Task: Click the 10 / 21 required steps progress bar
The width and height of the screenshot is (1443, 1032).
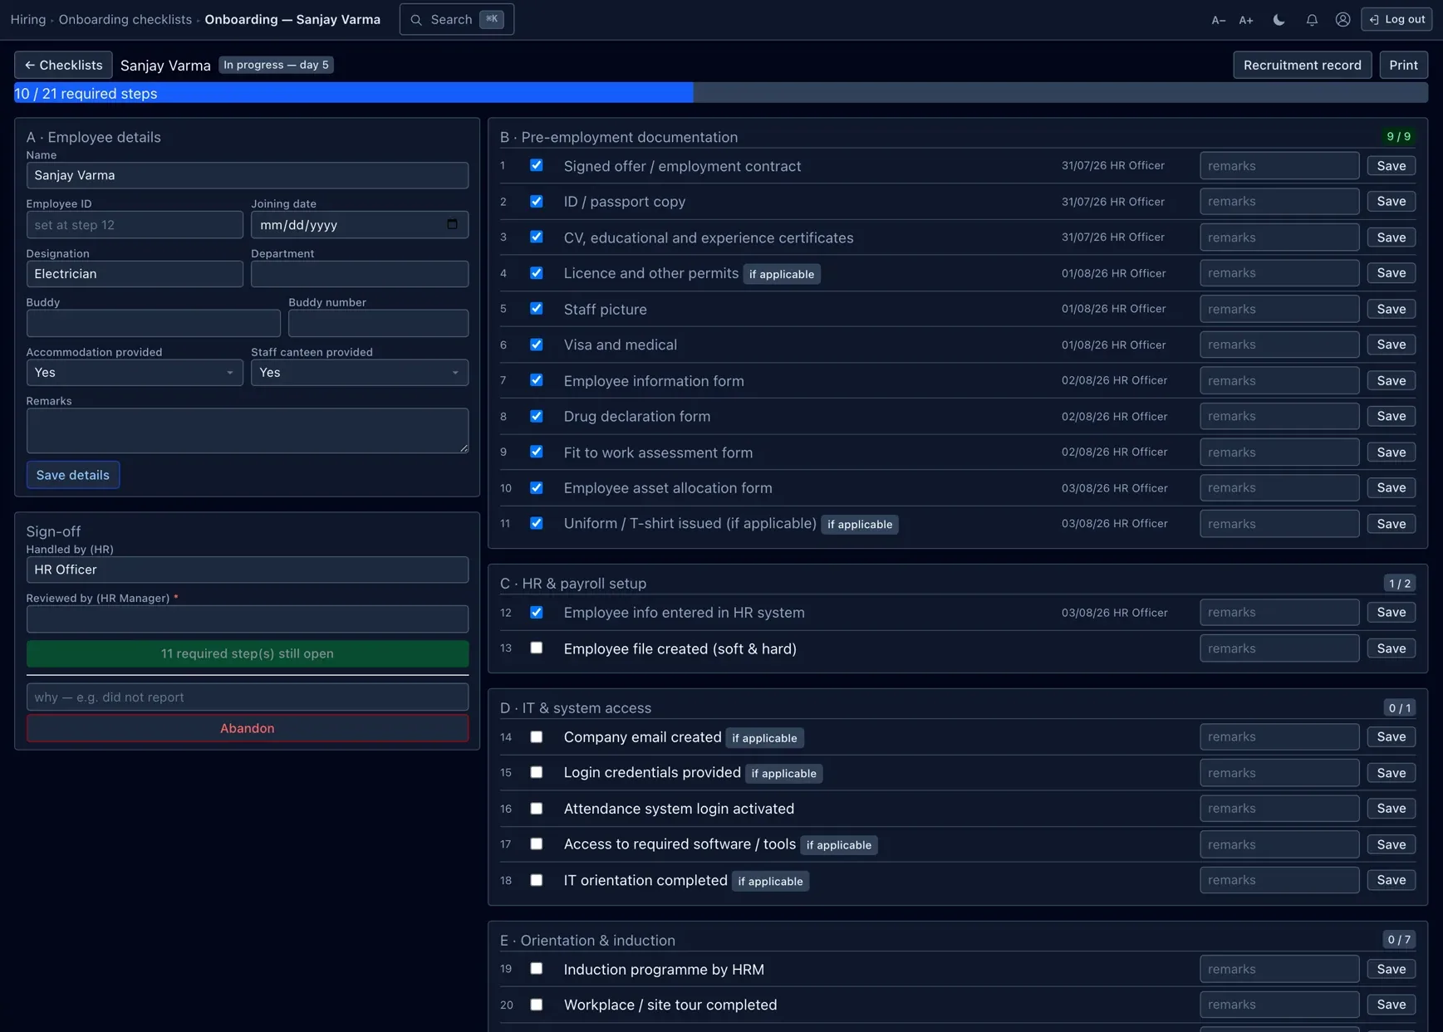Action: [x=721, y=93]
